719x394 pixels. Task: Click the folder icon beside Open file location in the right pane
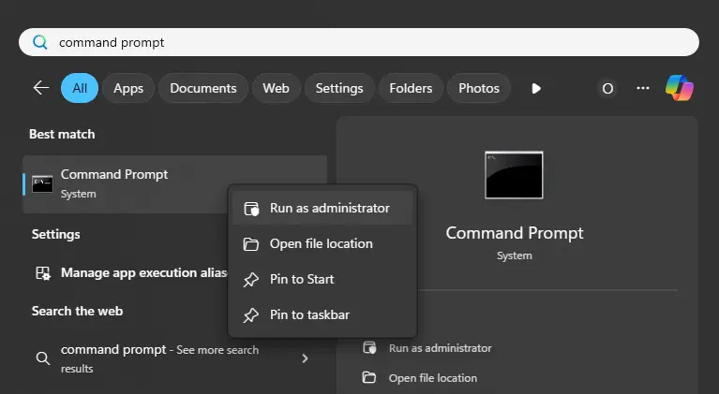click(369, 378)
